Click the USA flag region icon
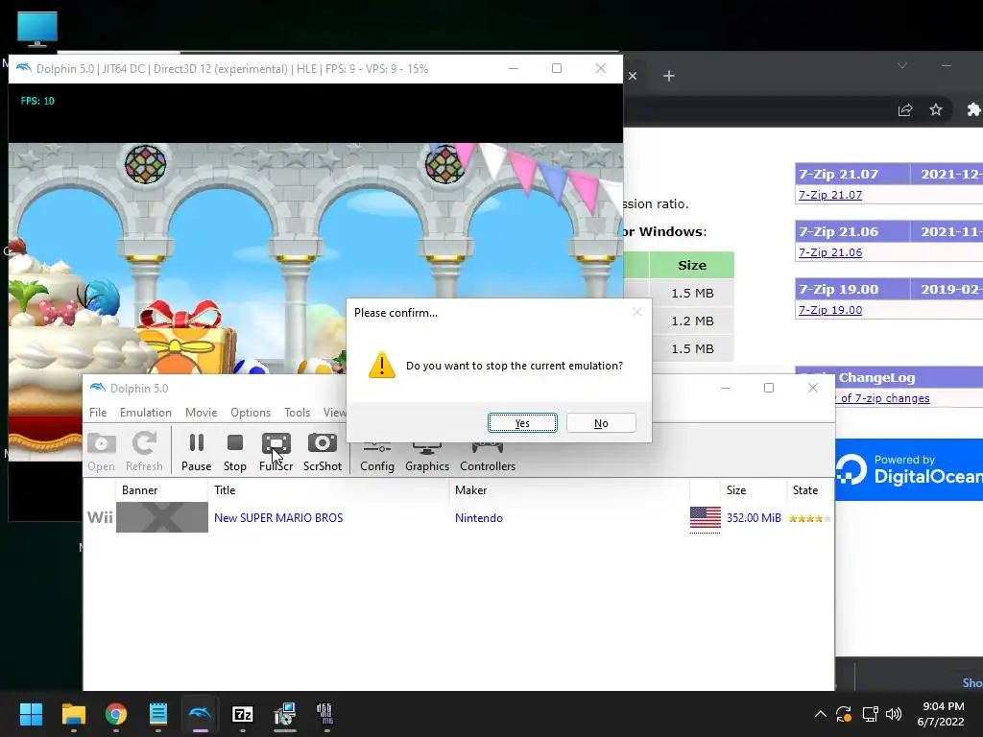The height and width of the screenshot is (737, 983). [706, 518]
